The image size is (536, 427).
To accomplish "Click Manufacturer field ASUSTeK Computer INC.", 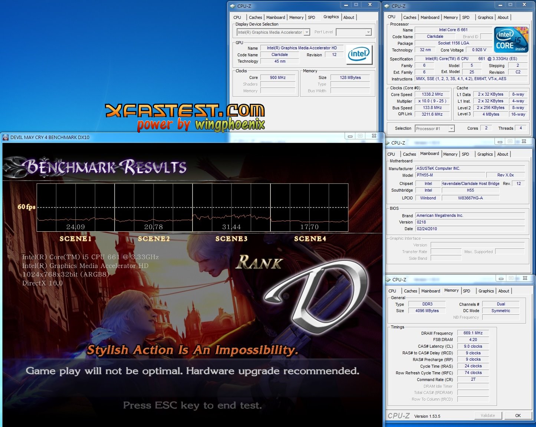I will (x=470, y=168).
